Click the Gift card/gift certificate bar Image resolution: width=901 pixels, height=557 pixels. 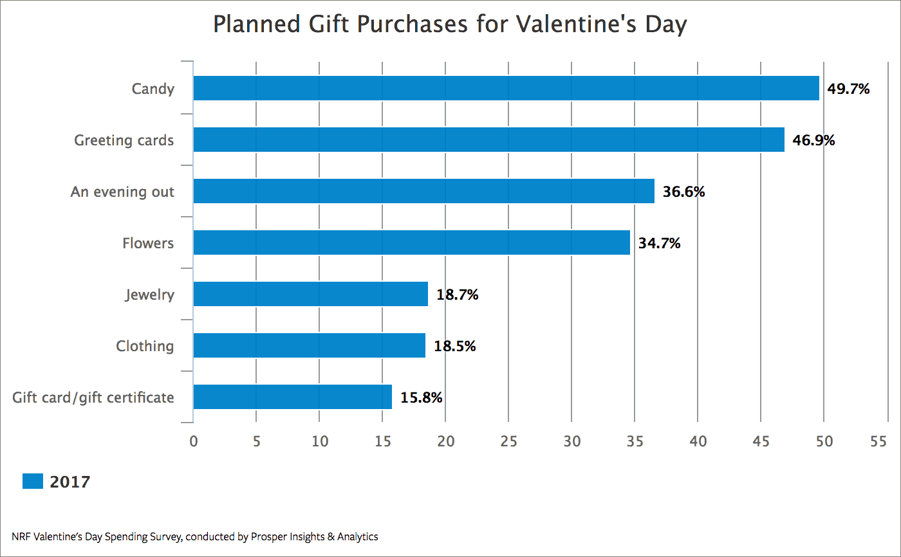[293, 397]
